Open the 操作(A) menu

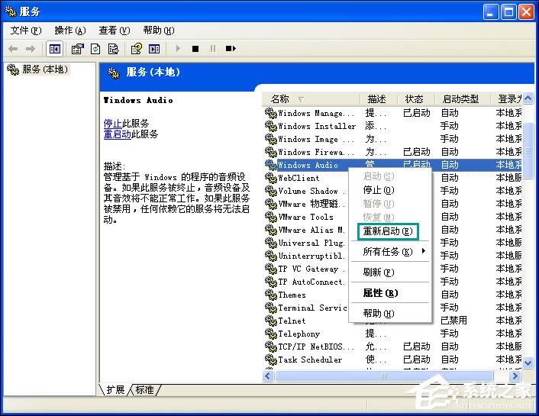[x=69, y=31]
